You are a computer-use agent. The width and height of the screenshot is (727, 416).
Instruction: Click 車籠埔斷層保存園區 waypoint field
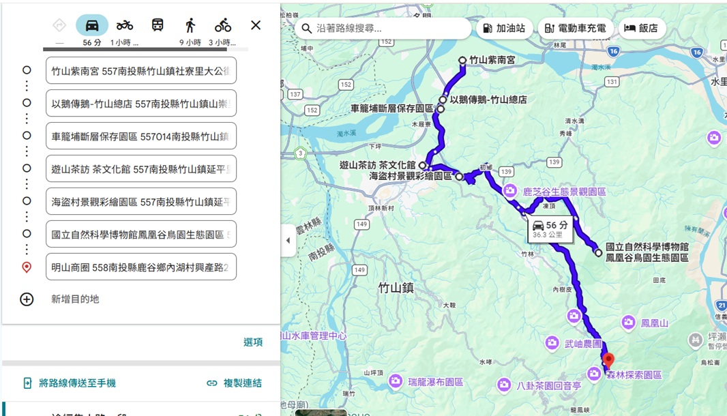click(x=141, y=136)
